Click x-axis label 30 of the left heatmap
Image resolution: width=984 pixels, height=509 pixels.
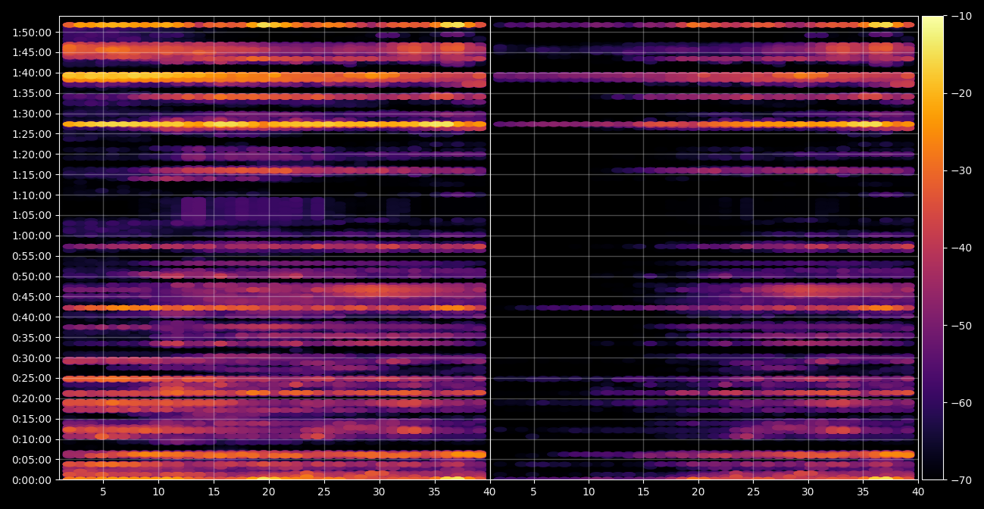click(x=380, y=492)
